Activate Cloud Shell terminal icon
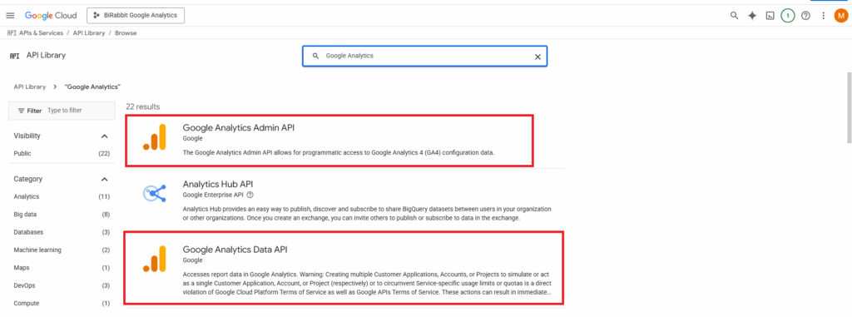 click(x=770, y=15)
